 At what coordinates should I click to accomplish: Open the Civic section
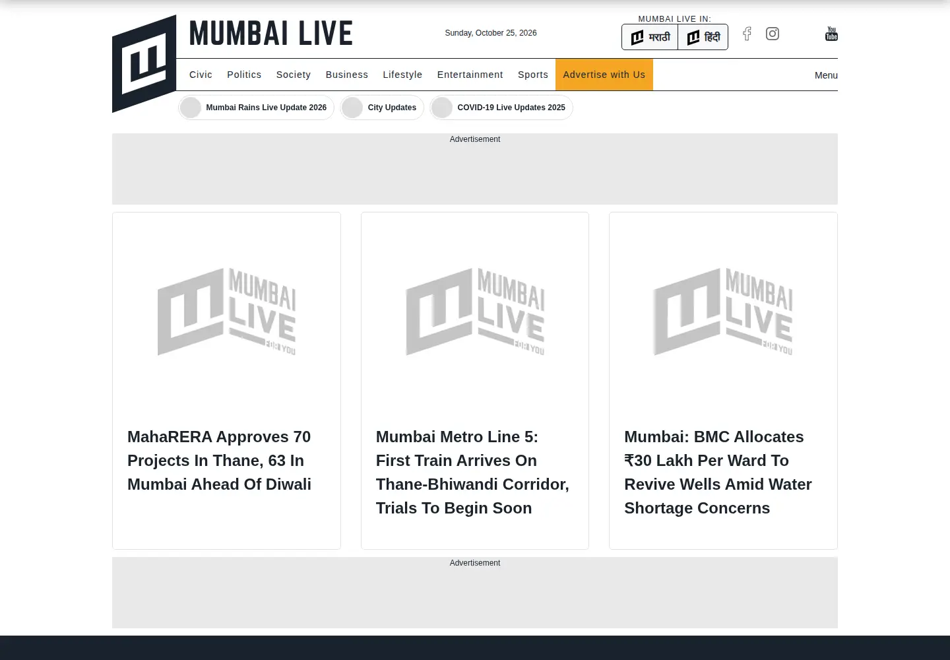pos(201,75)
